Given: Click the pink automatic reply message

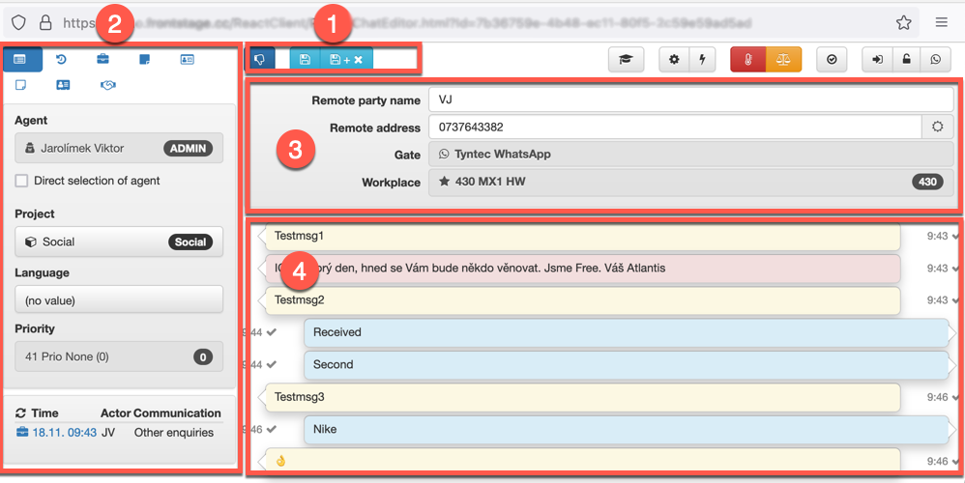Looking at the screenshot, I should tap(582, 268).
